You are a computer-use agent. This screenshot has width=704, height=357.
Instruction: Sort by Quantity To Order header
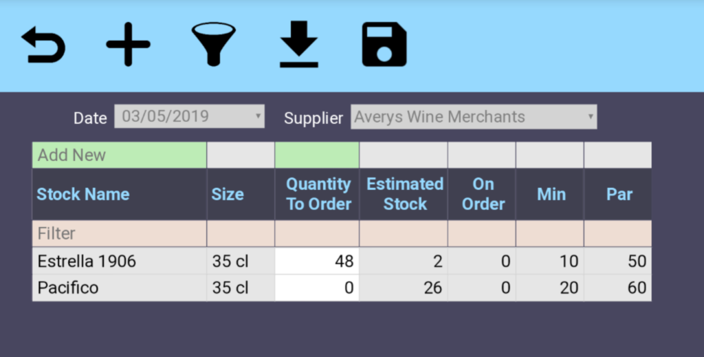[x=318, y=195]
